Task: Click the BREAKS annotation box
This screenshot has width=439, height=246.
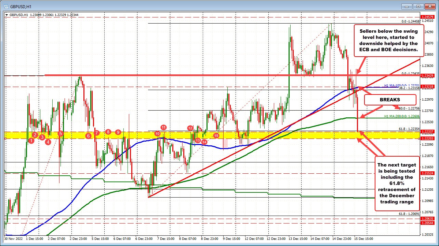Action: 390,100
